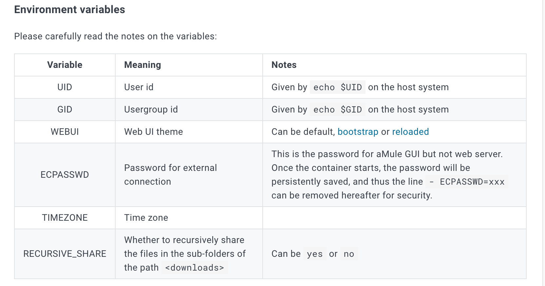
Task: Click the "no" code value
Action: coord(349,254)
